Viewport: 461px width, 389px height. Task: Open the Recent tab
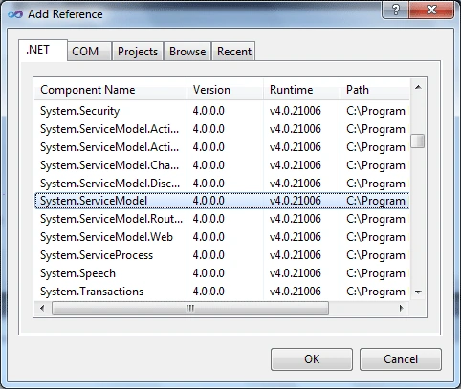(x=233, y=51)
